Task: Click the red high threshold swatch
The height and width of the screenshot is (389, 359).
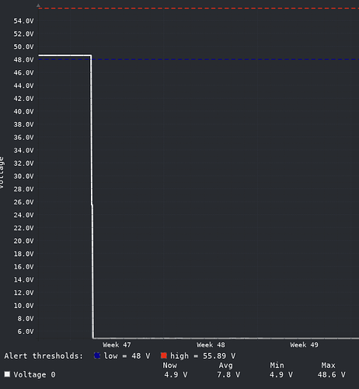Action: point(164,356)
